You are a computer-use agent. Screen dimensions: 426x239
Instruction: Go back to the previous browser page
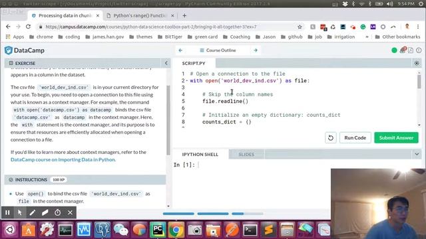(x=8, y=27)
